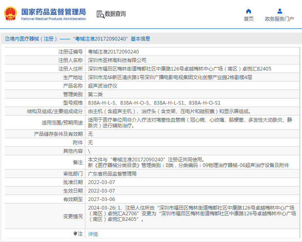Select the registrant name 深圳市圣祥高科技有限公司
This screenshot has width=302, height=242.
click(x=117, y=60)
